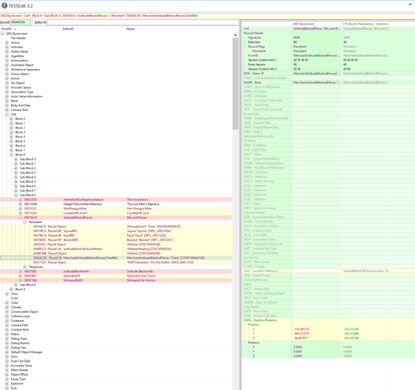The image size is (415, 390).
Task: Collapse the Cell group
Action: pyautogui.click(x=7, y=114)
